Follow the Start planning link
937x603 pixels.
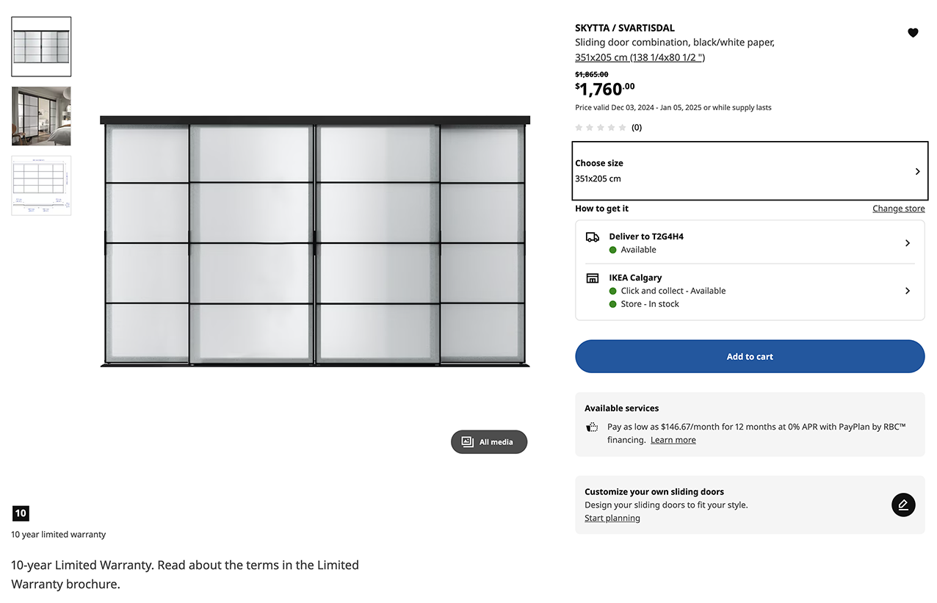[612, 518]
